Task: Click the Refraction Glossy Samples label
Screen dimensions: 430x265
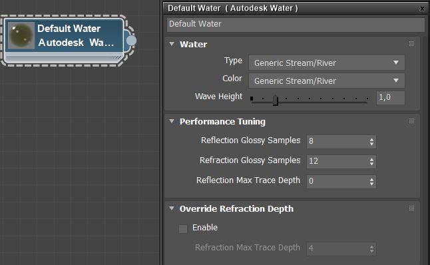Action: tap(250, 160)
